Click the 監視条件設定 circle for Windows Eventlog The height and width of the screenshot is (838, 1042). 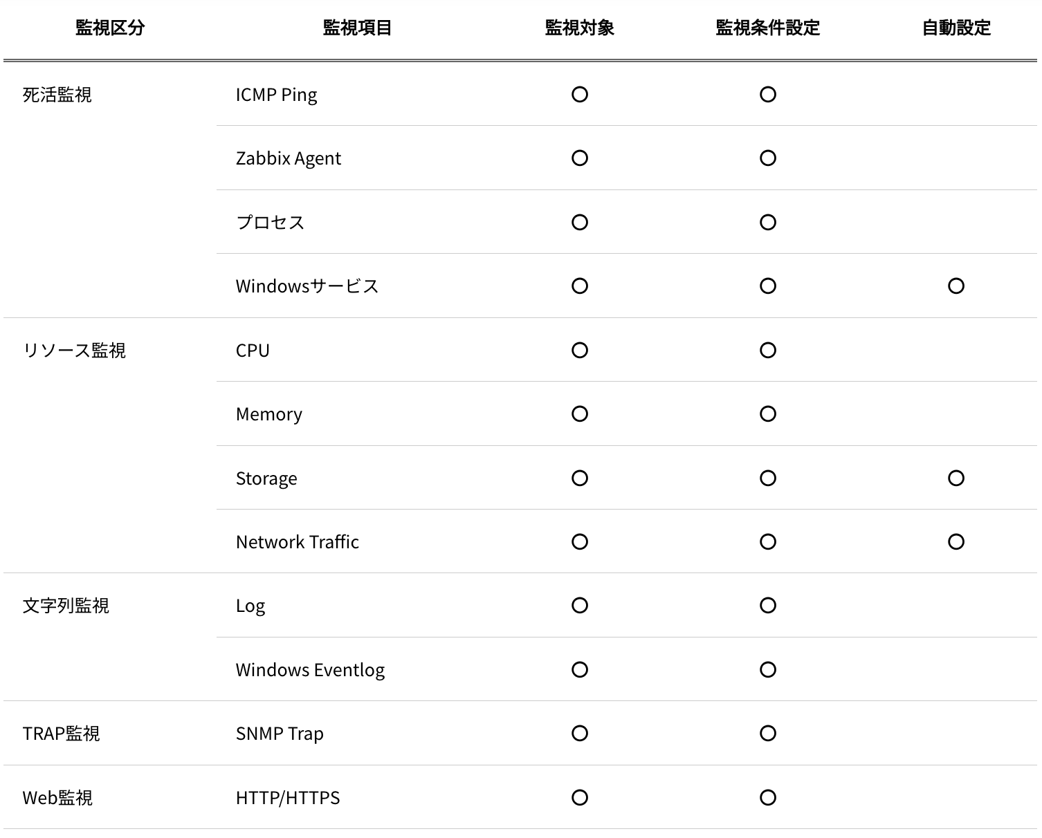tap(768, 670)
